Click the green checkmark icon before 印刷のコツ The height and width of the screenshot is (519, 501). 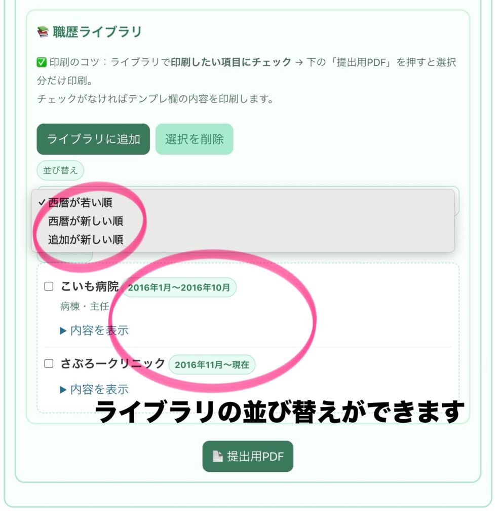coord(42,62)
